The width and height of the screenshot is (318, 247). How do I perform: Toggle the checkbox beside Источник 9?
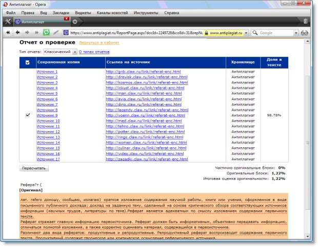pos(28,115)
